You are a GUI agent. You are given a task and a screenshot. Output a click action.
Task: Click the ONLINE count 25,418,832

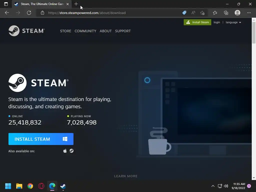[x=25, y=122]
